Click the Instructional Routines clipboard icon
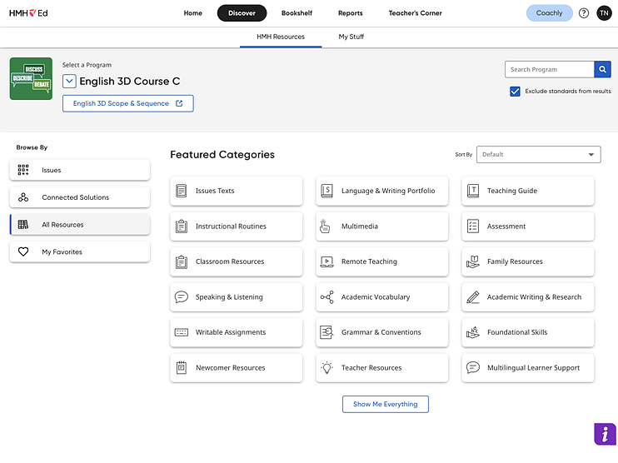The width and height of the screenshot is (618, 463). [182, 227]
